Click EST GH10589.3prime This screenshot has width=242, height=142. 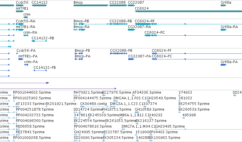click(150, 109)
